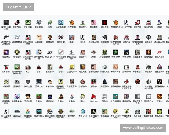Screen dimensions: 169x135
Task: Click the 英雄无敌3 hooded figure icon
Action: pos(105,82)
